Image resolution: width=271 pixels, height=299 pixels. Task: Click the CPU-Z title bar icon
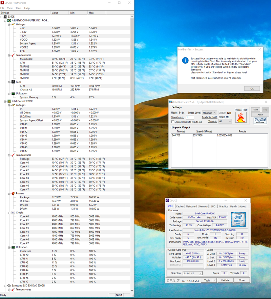[x=167, y=200]
